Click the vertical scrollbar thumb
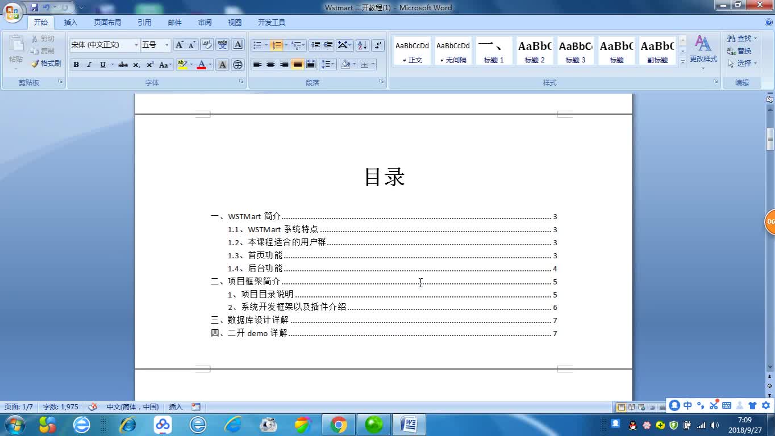775x436 pixels. point(770,138)
